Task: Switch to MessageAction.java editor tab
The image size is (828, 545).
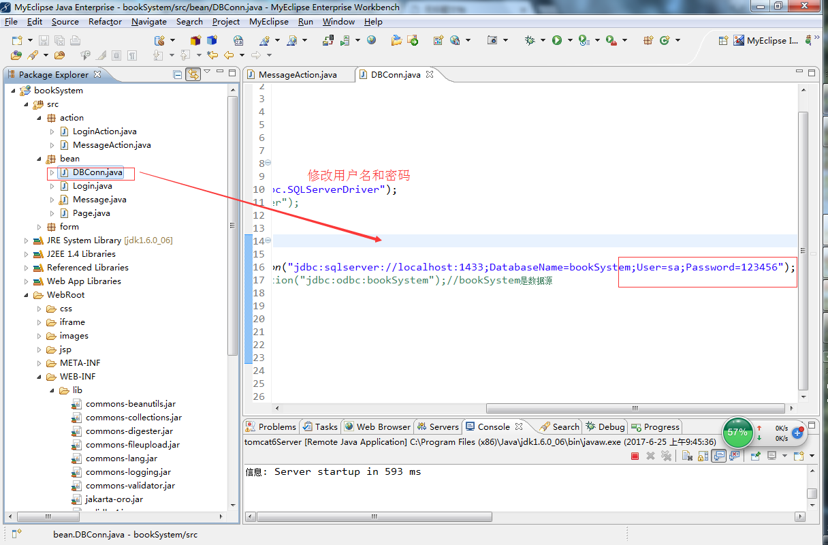Action: (x=298, y=75)
